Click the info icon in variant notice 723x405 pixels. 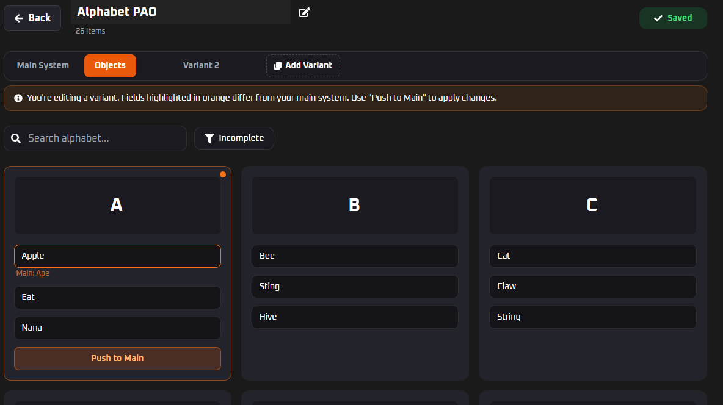coord(18,98)
